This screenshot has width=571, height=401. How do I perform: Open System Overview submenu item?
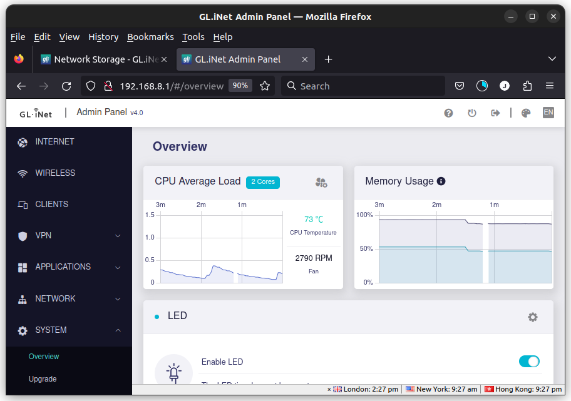[x=44, y=357]
